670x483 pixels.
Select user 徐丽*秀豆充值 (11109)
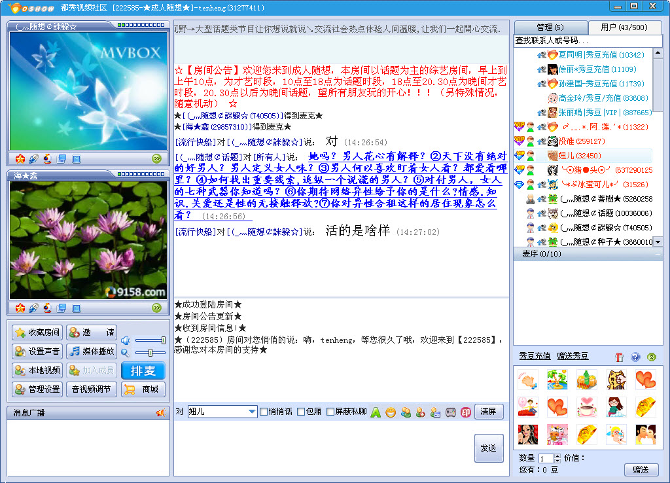click(583, 69)
